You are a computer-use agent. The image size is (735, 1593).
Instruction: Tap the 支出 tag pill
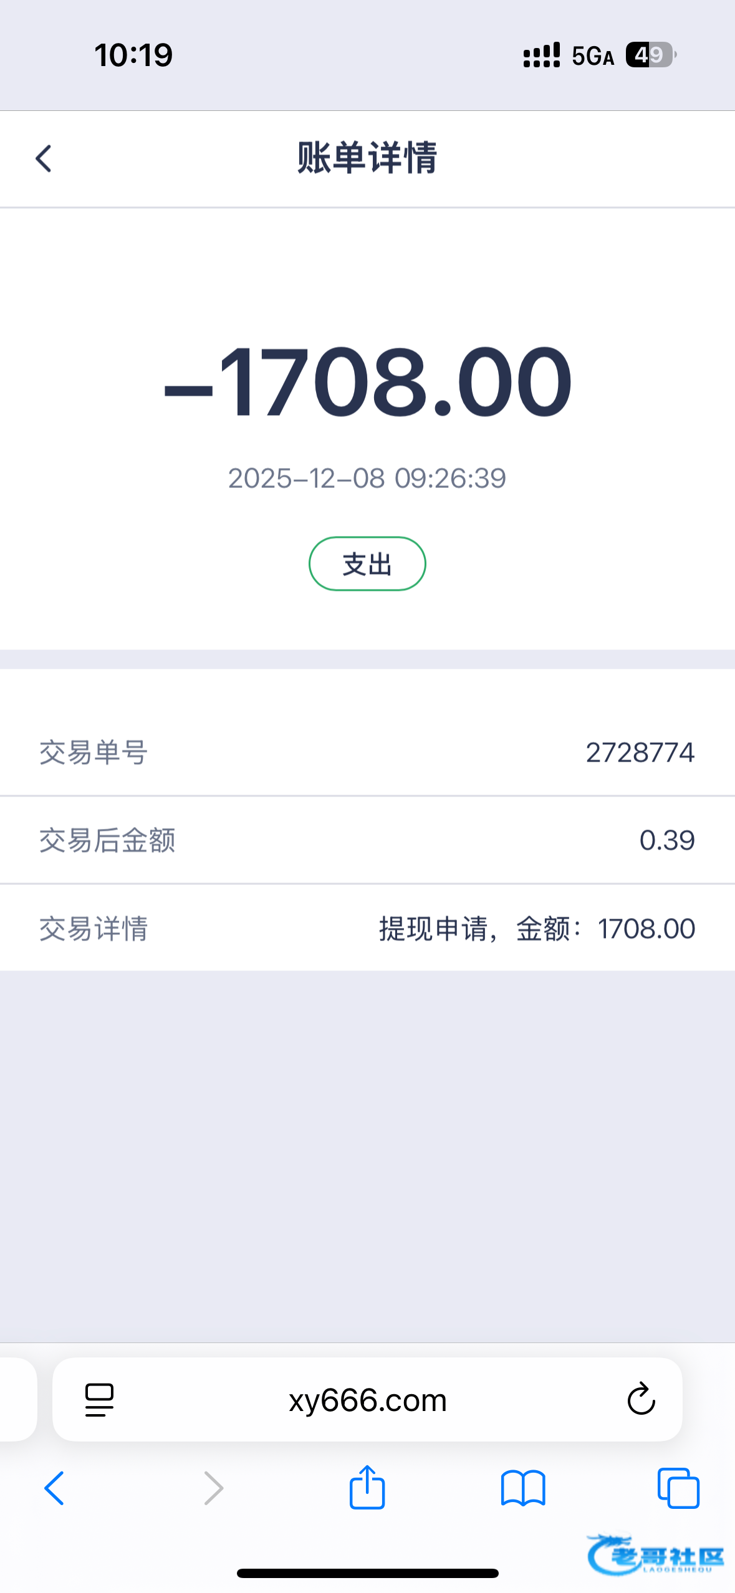click(x=367, y=564)
